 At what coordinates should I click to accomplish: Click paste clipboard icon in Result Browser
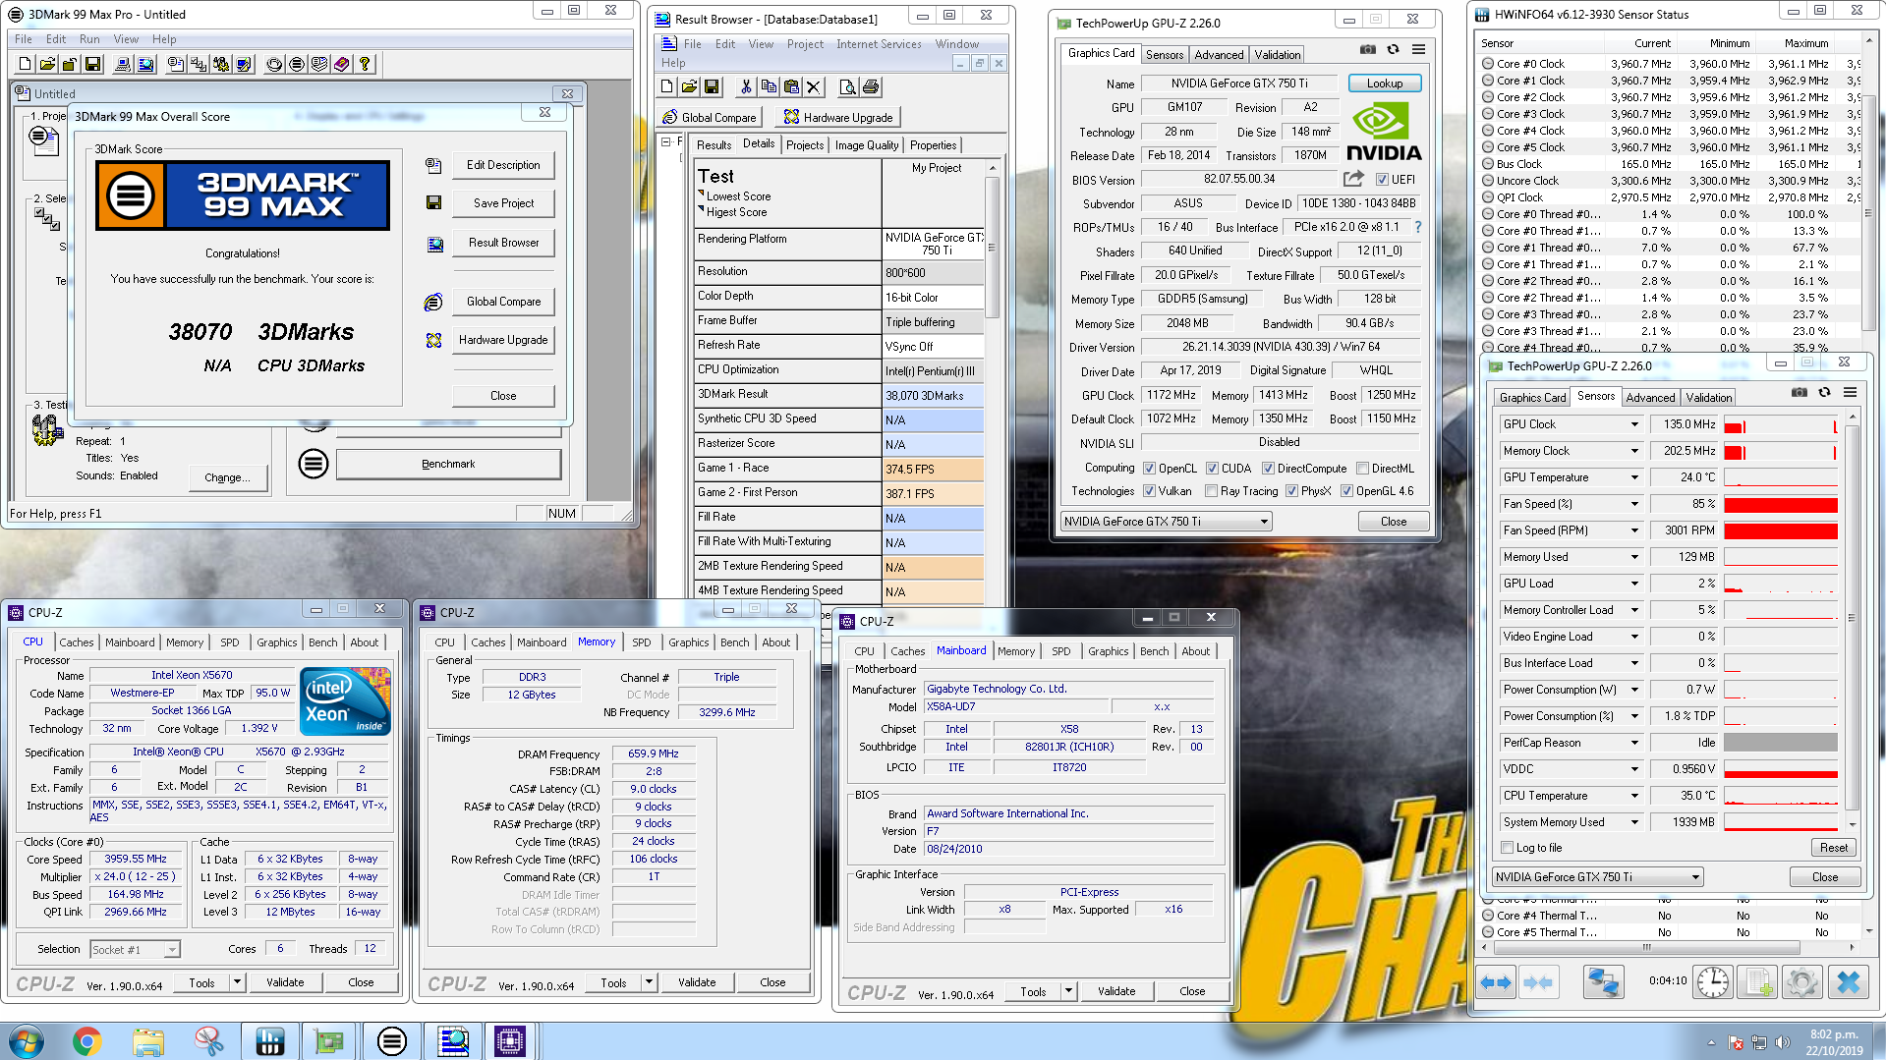click(791, 86)
